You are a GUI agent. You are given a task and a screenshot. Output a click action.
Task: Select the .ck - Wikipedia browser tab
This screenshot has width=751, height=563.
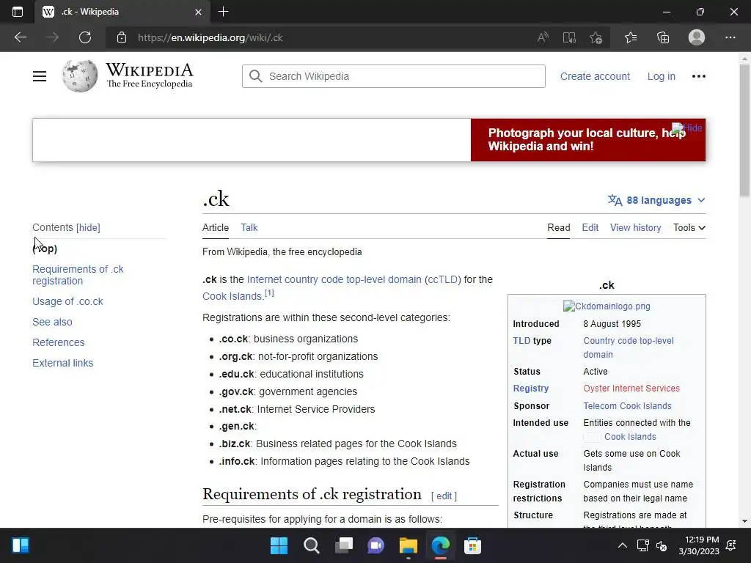(x=122, y=12)
